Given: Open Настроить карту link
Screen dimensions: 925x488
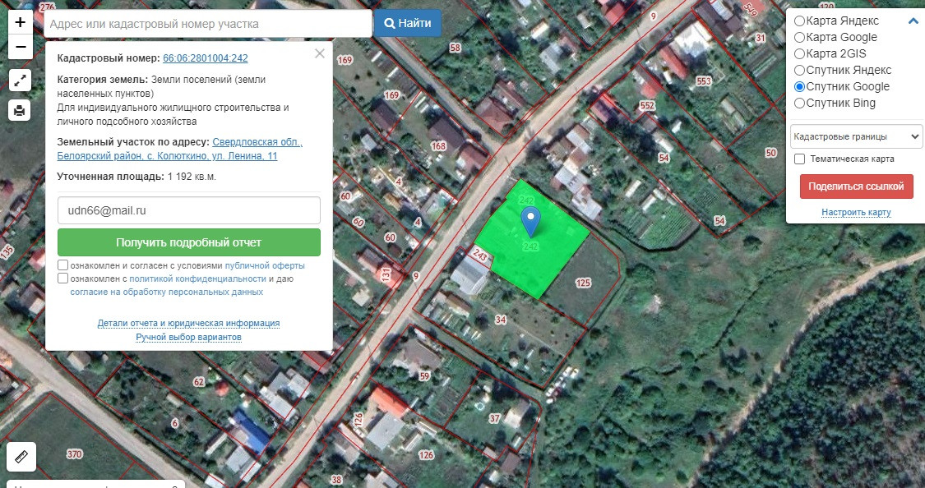Looking at the screenshot, I should point(856,212).
